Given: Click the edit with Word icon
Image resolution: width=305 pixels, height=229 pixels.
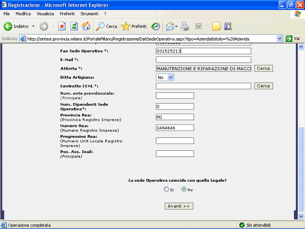Looking at the screenshot, I should 199,26.
